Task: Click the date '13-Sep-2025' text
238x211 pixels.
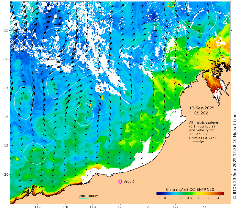Action: click(x=202, y=108)
